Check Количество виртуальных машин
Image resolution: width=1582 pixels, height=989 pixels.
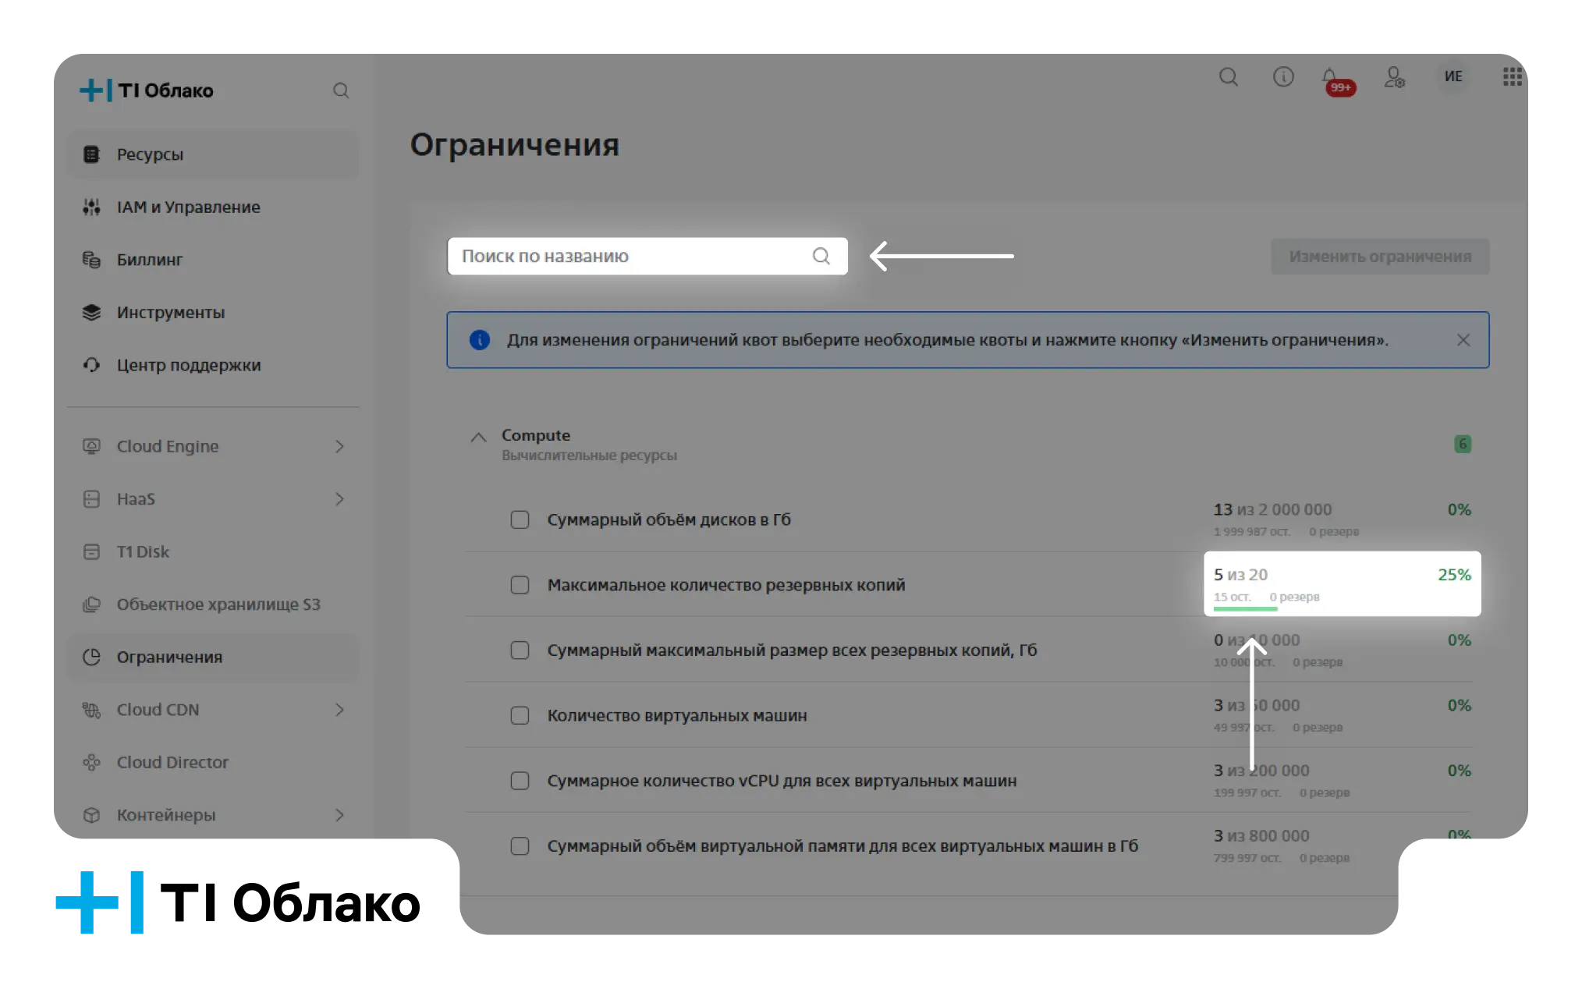point(520,715)
